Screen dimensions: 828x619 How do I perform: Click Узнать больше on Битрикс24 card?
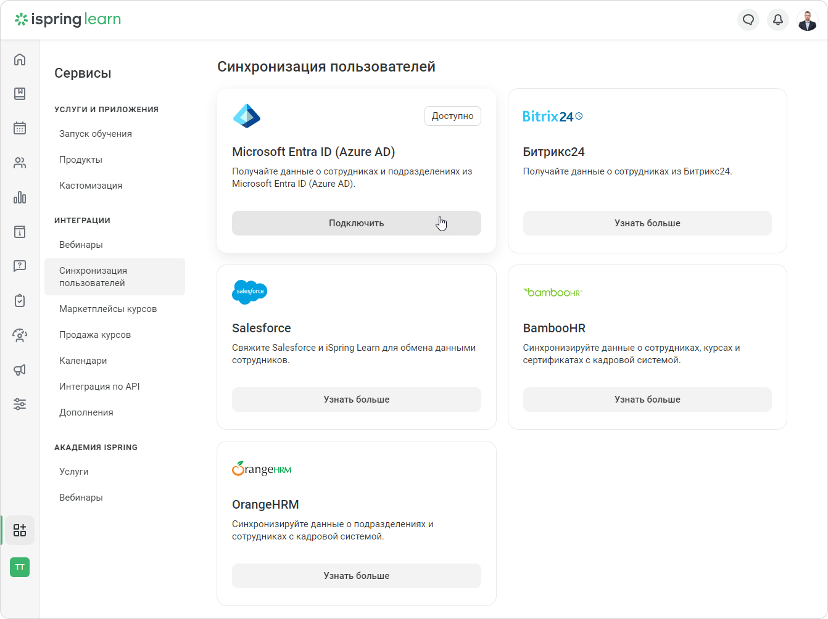tap(647, 223)
